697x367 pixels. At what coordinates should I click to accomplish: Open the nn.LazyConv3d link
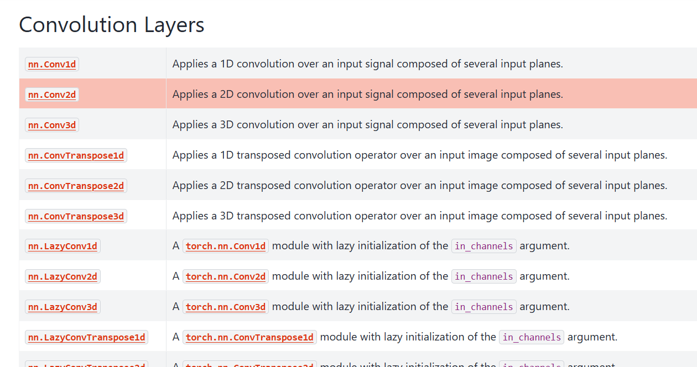tap(63, 307)
